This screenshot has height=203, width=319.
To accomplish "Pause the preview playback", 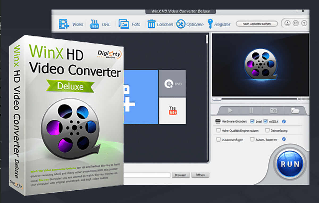I will click(251, 111).
